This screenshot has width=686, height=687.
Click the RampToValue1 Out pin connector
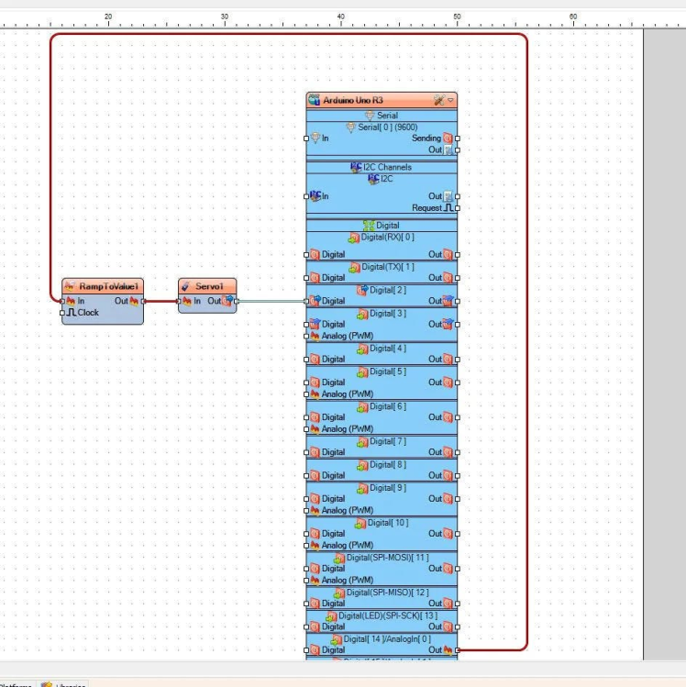click(x=143, y=301)
